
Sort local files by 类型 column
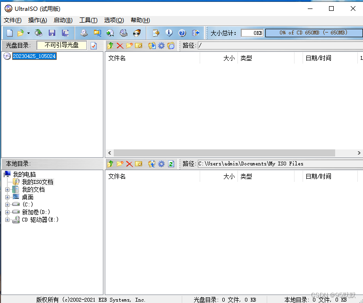(x=266, y=176)
